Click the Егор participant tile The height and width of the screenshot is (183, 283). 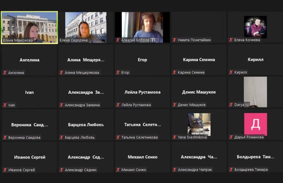[x=142, y=60]
